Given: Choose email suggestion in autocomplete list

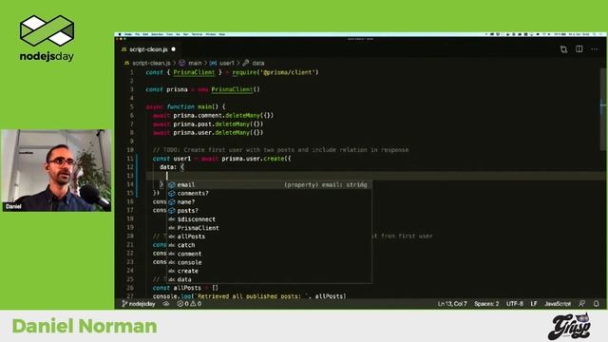Looking at the screenshot, I should coord(269,185).
